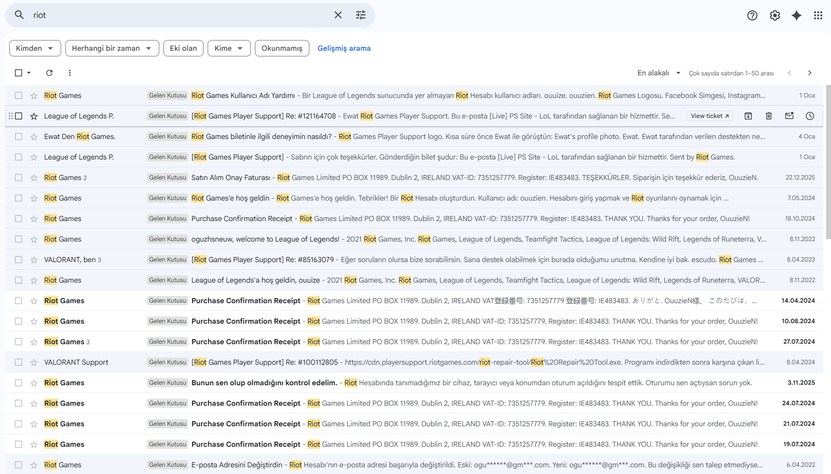Image resolution: width=831 pixels, height=474 pixels.
Task: Open the Help question mark icon
Action: pyautogui.click(x=752, y=15)
